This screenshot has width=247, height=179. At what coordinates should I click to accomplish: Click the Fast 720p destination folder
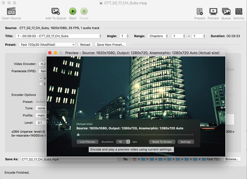pyautogui.click(x=211, y=159)
